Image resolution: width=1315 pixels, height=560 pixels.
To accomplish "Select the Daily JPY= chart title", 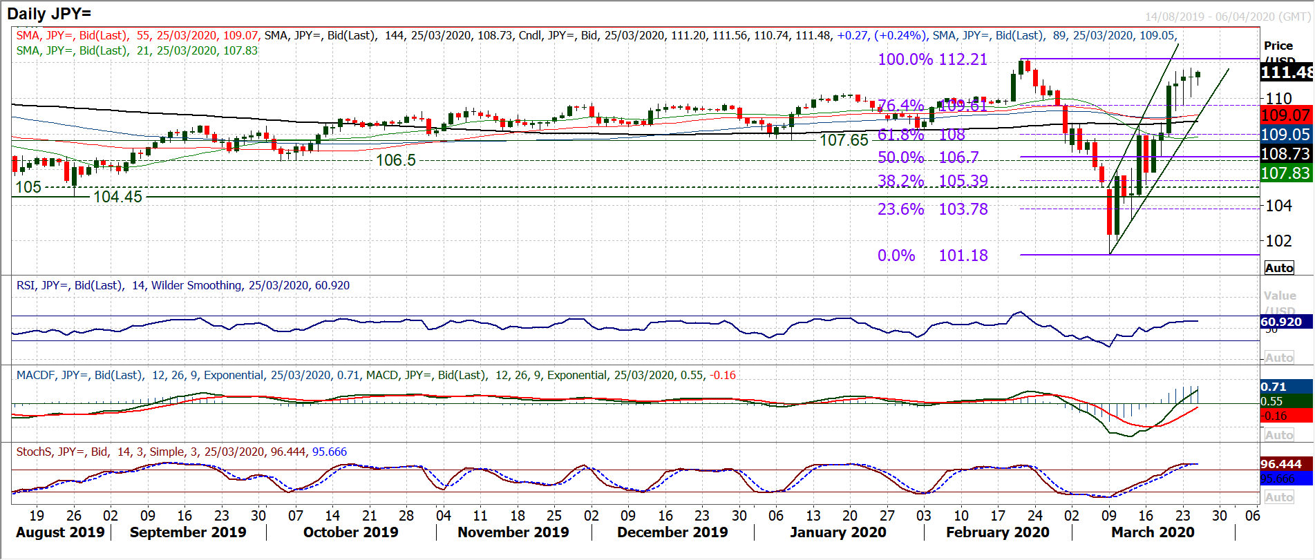I will point(49,14).
